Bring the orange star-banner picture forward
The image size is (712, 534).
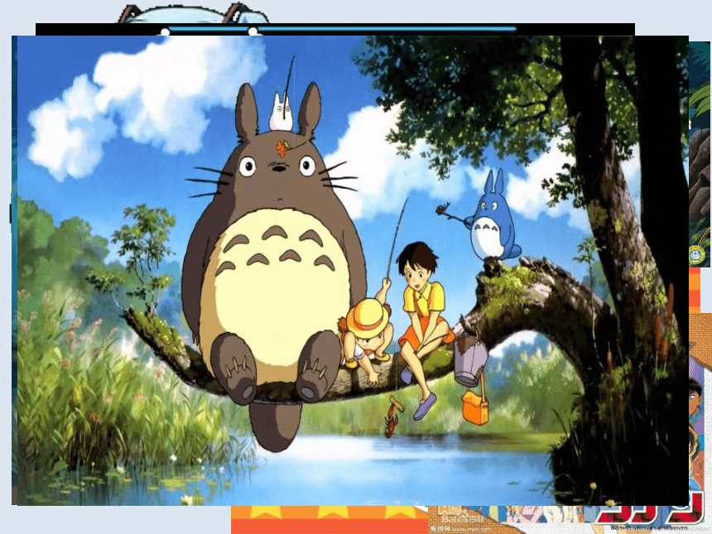330,519
